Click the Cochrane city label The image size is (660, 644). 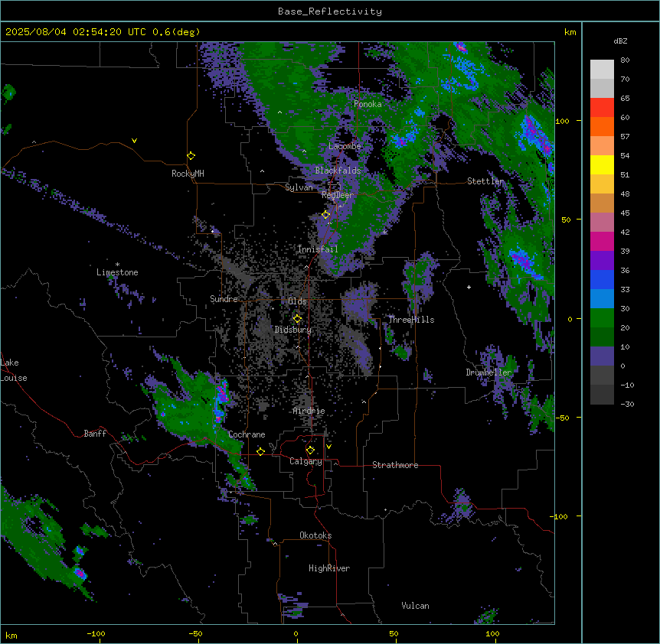click(247, 434)
